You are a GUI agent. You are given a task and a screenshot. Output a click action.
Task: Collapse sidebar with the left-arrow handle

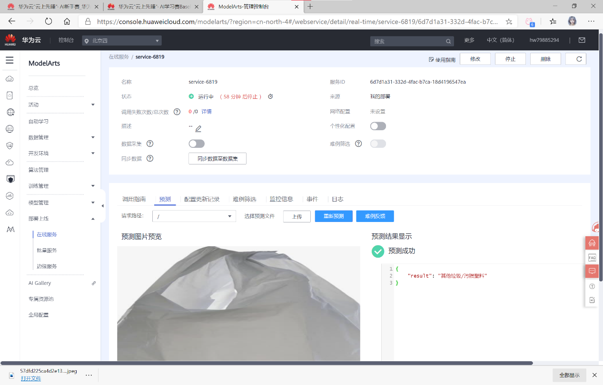tap(103, 206)
